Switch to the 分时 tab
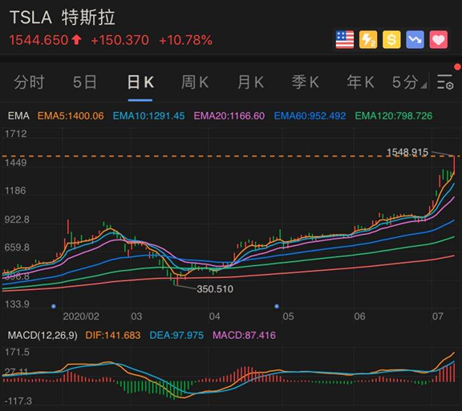Image resolution: width=462 pixels, height=411 pixels. click(29, 83)
